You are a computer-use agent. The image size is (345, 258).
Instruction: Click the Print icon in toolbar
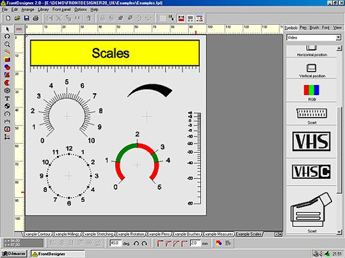pyautogui.click(x=36, y=18)
